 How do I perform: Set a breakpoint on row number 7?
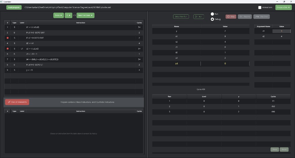[7, 59]
